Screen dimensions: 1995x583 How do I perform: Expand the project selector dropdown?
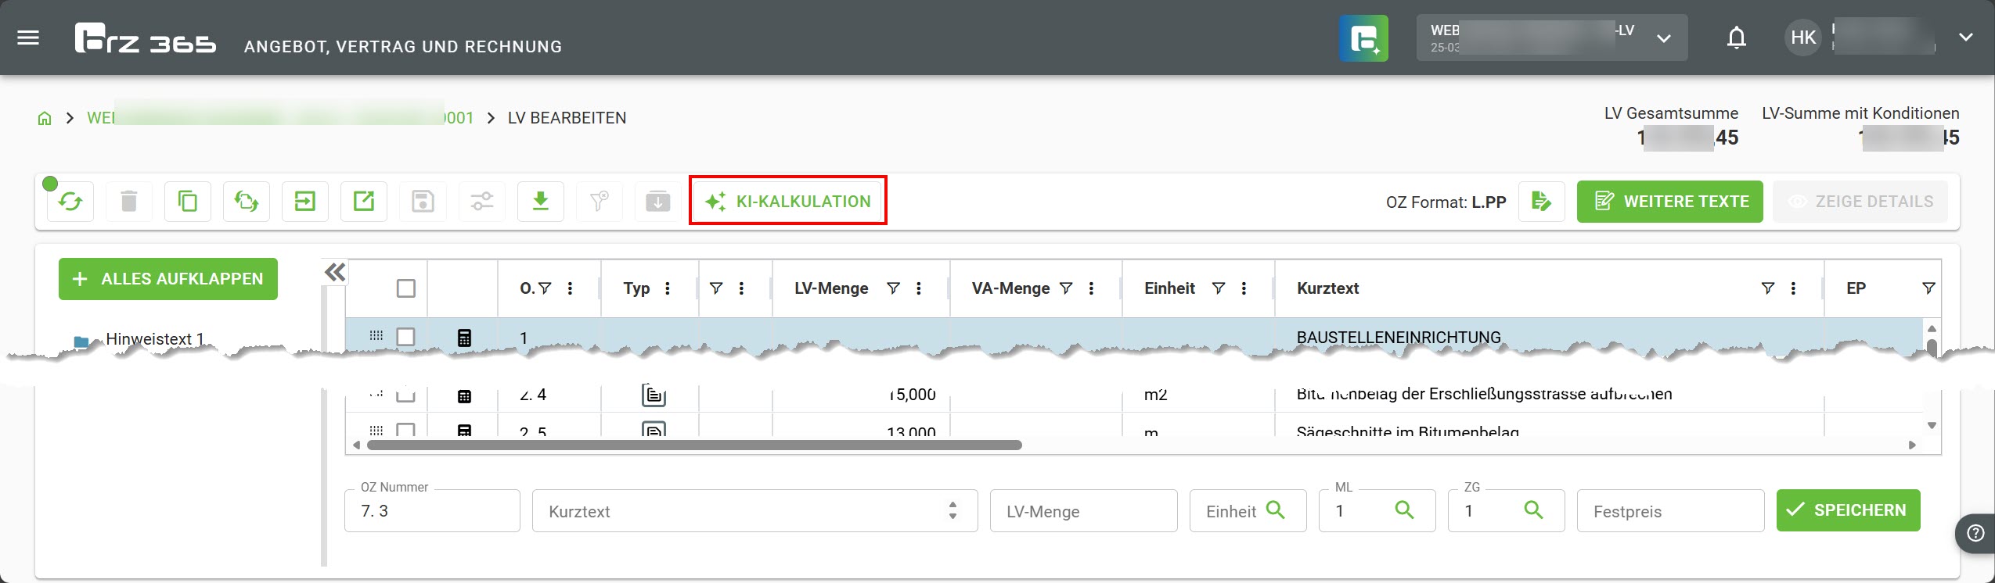[x=1664, y=38]
